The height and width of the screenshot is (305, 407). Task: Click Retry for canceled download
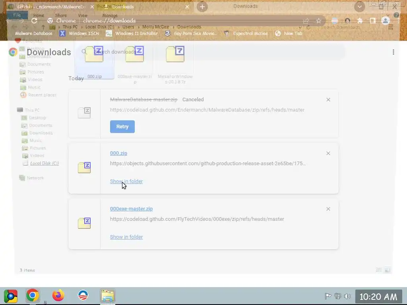(122, 127)
